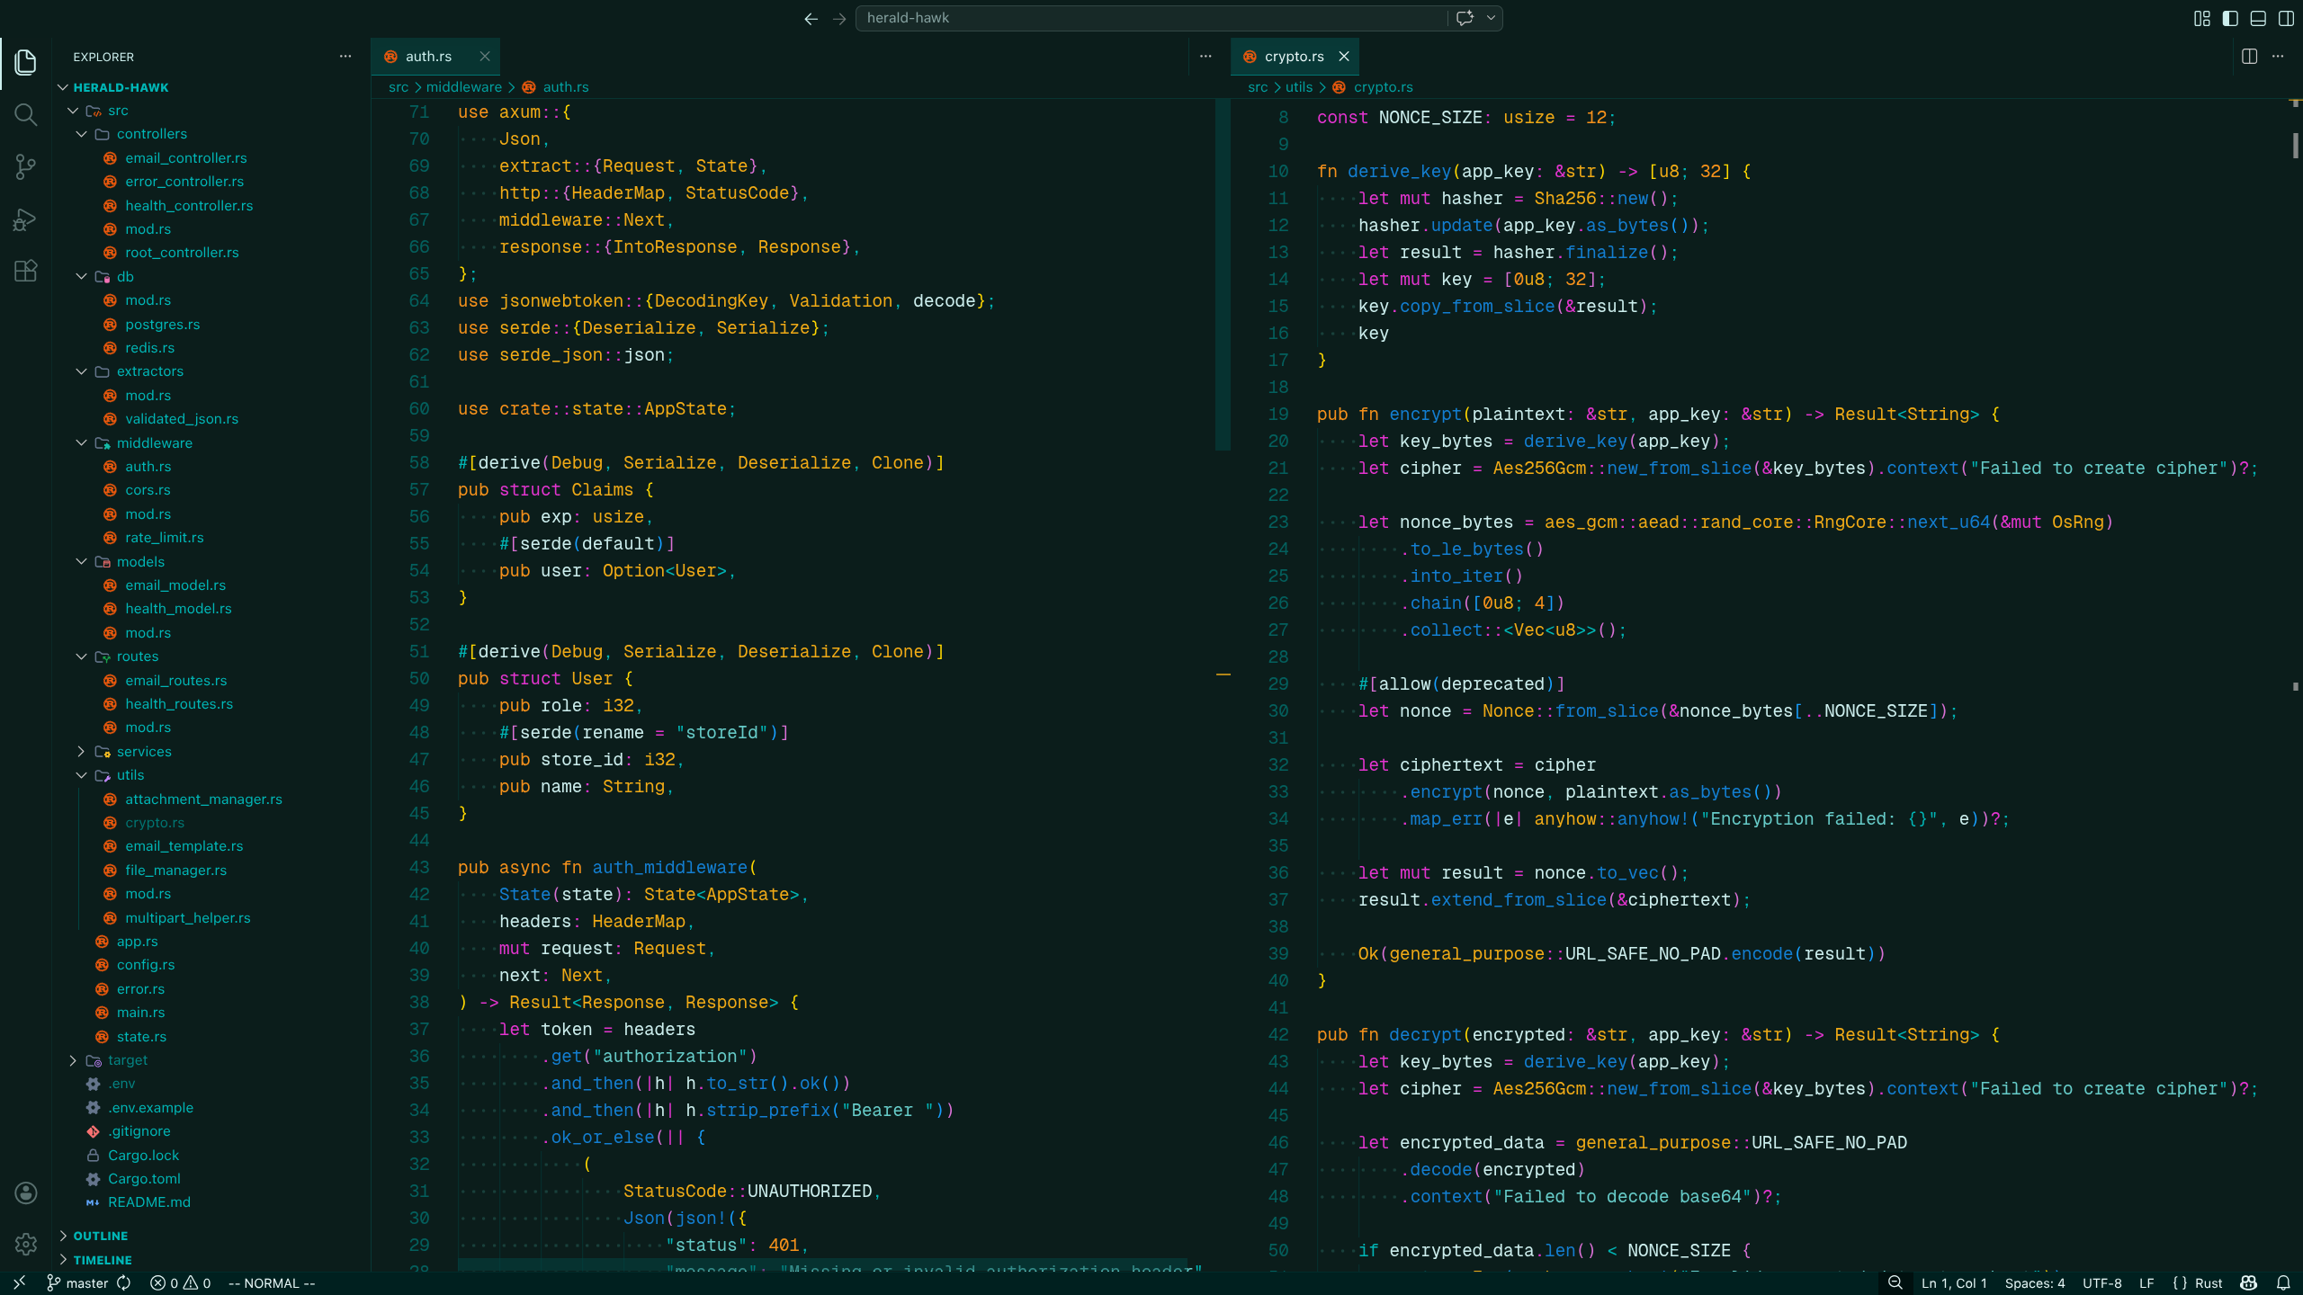Open README.md file

[x=148, y=1202]
